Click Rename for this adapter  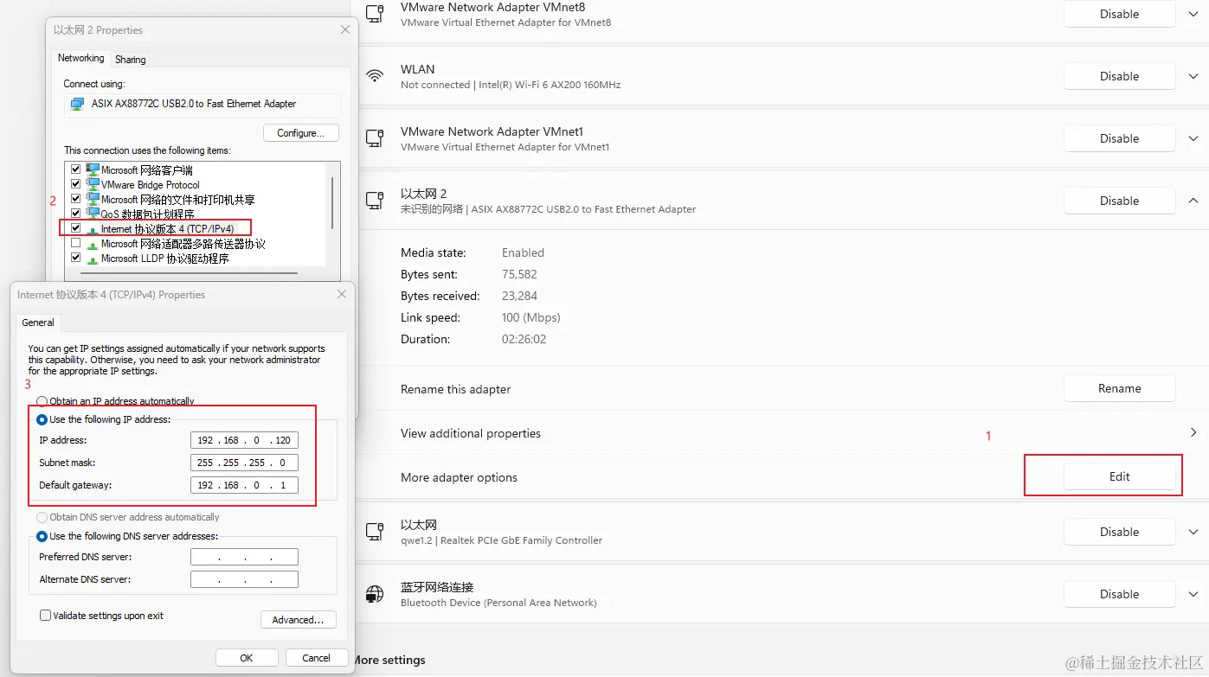tap(1120, 388)
